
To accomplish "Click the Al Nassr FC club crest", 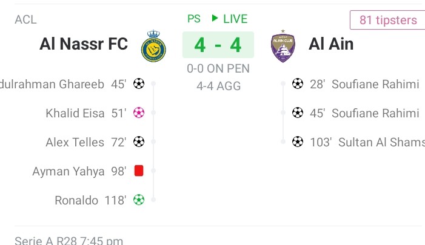I will click(x=153, y=45).
